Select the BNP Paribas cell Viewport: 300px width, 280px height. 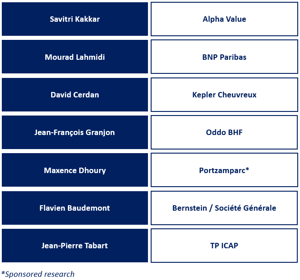click(224, 57)
